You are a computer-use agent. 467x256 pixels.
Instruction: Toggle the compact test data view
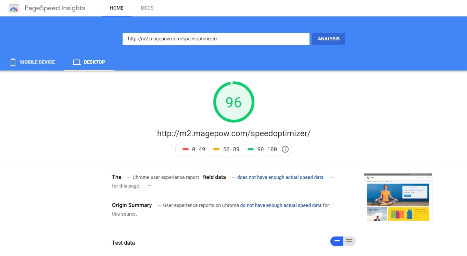(x=337, y=241)
